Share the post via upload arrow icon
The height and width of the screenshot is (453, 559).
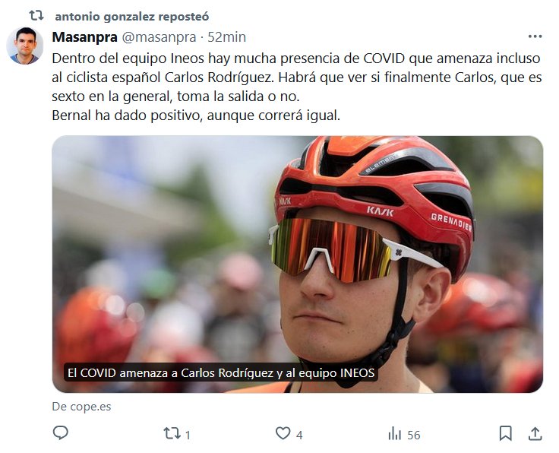[535, 433]
